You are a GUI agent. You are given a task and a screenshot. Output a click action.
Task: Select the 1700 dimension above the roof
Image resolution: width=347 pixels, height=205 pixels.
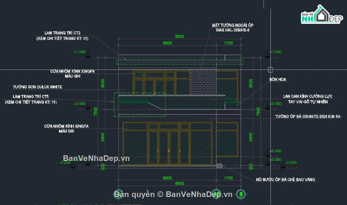229,43
